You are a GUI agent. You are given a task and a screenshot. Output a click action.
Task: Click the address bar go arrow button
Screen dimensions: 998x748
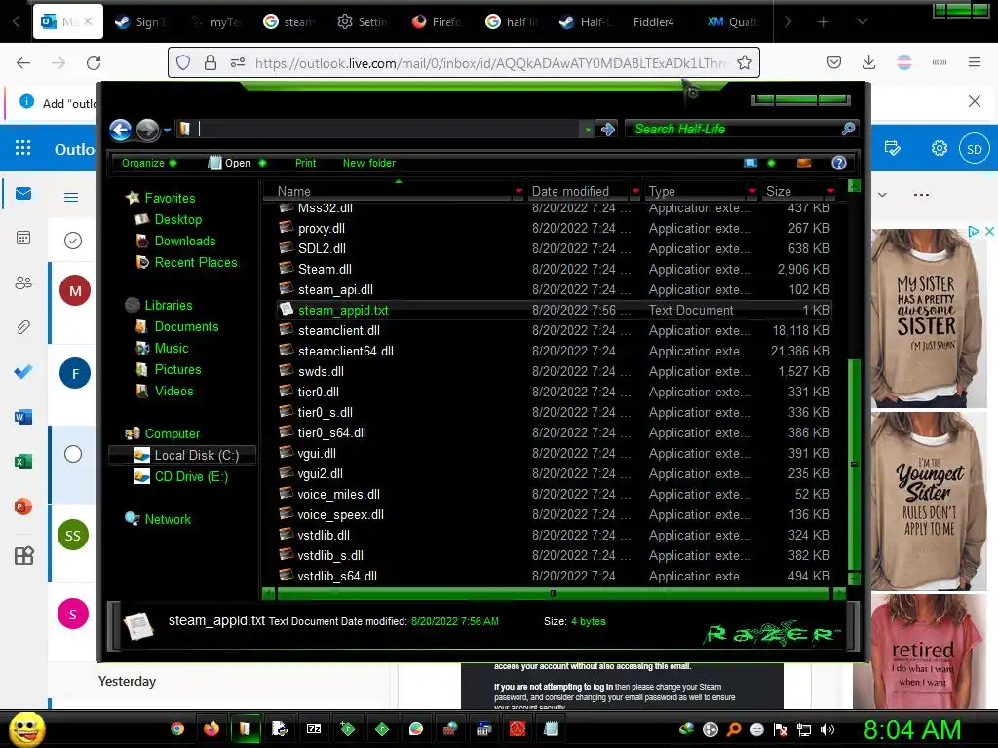pyautogui.click(x=608, y=130)
